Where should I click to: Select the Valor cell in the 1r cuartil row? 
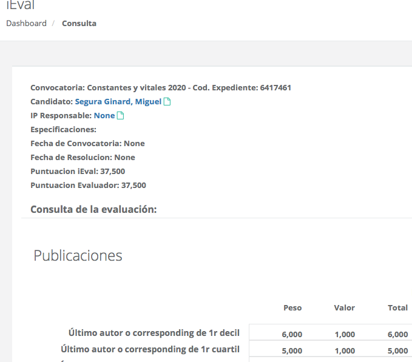[344, 350]
